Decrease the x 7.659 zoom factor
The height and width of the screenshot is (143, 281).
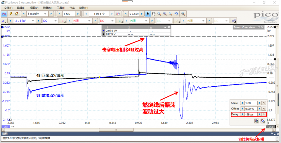tap(126, 14)
